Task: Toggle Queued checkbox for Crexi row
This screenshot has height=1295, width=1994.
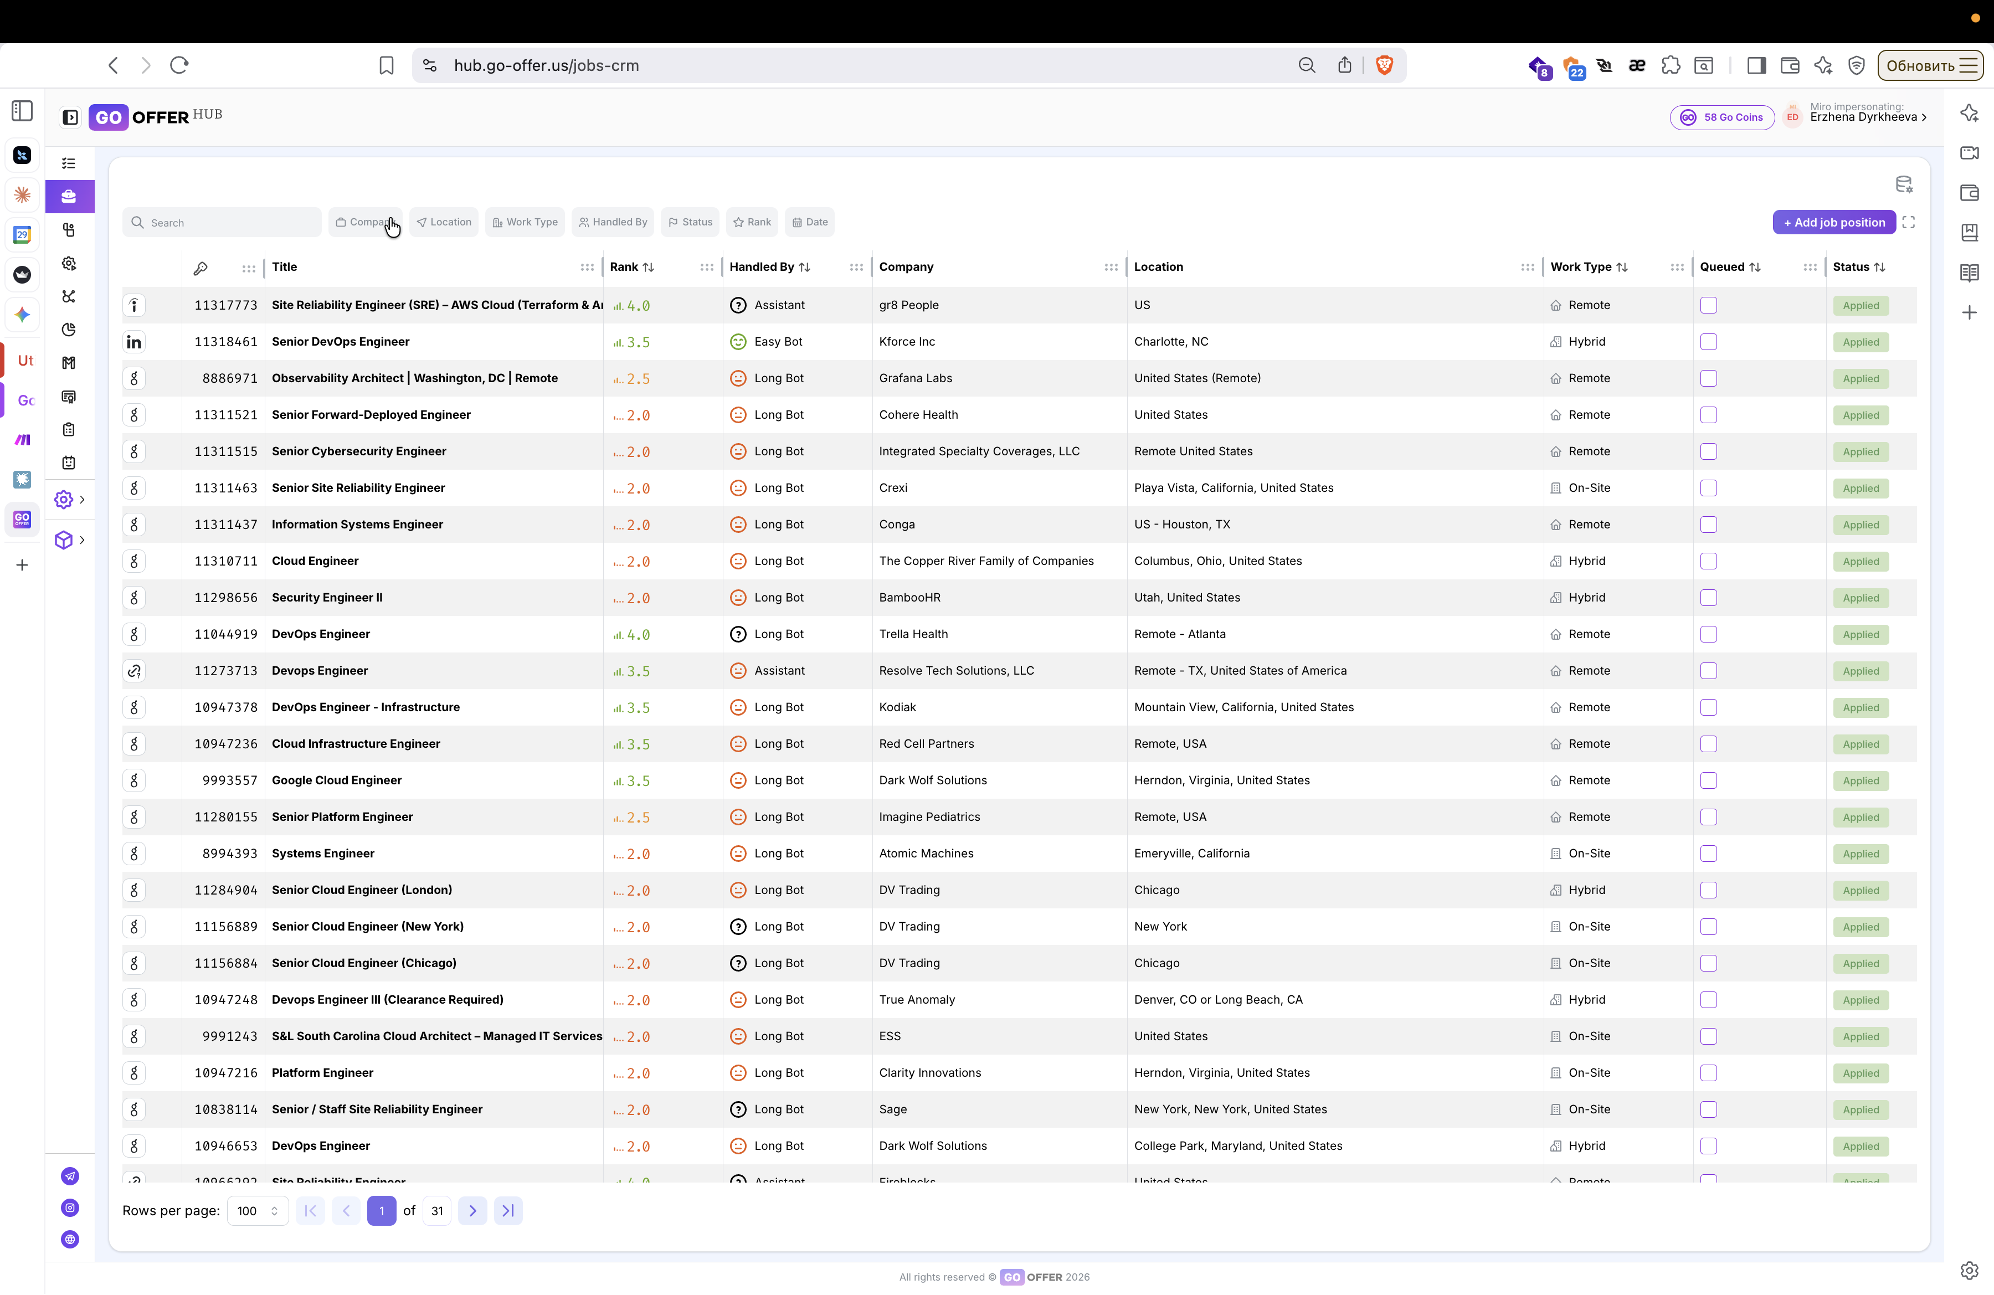Action: [x=1708, y=487]
